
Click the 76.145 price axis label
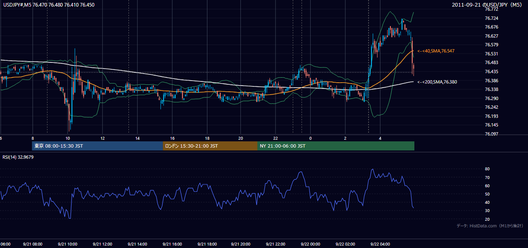[491, 125]
